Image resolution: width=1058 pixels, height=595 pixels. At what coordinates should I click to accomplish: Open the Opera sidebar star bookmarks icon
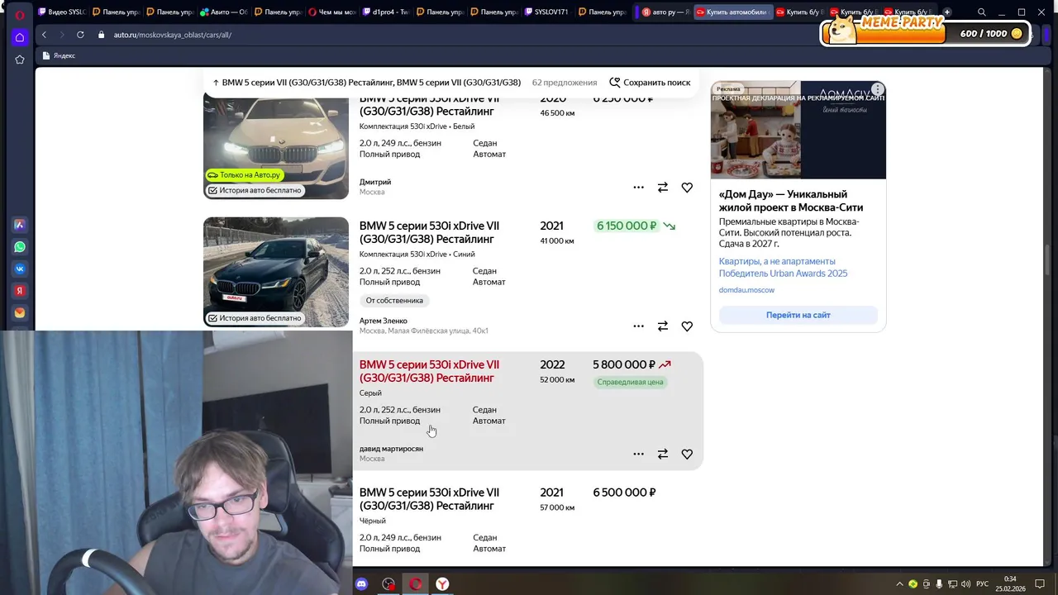[20, 59]
